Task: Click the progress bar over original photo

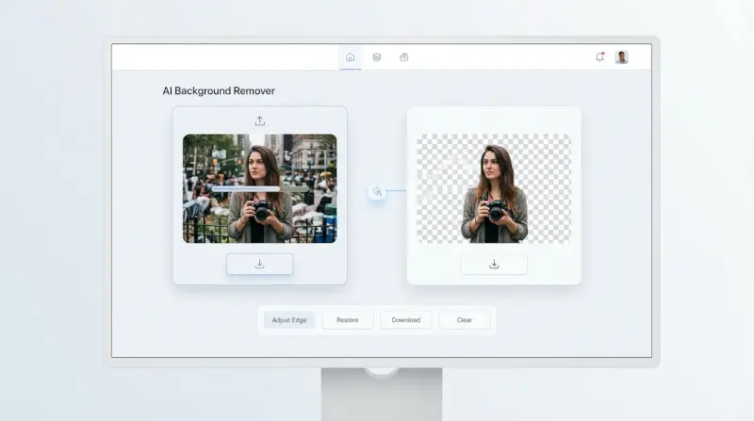Action: tap(260, 189)
